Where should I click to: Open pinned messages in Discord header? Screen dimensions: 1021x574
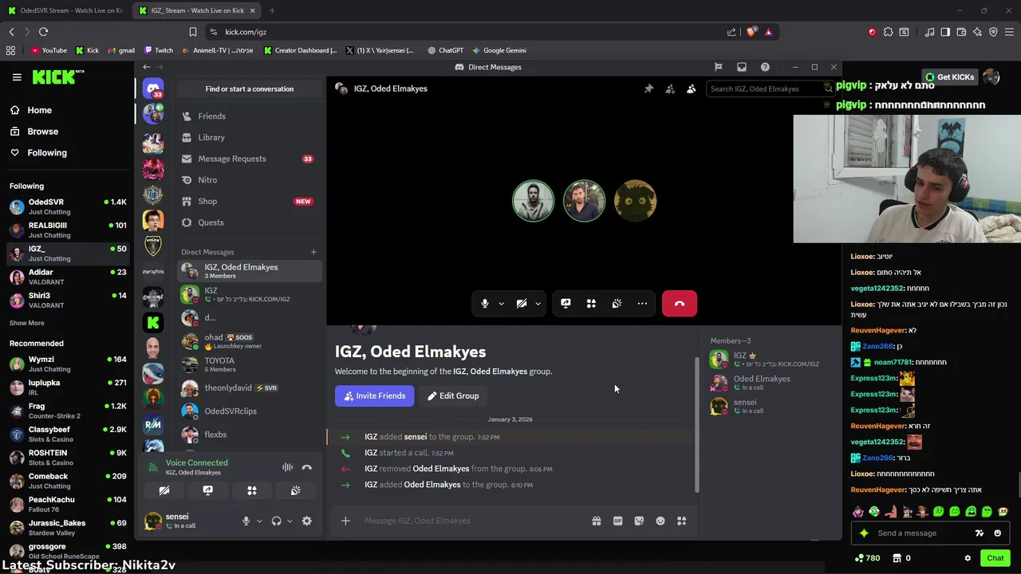point(648,88)
